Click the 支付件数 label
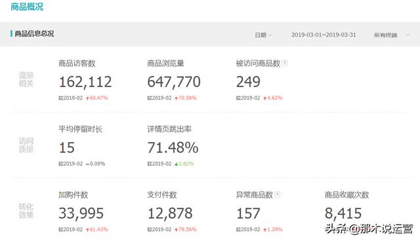The image size is (420, 241). pos(162,195)
